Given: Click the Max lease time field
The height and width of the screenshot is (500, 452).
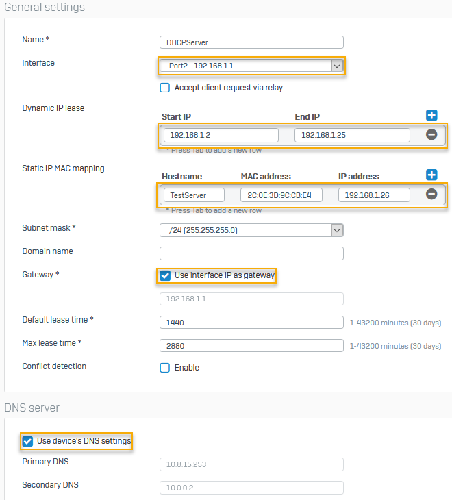Looking at the screenshot, I should pyautogui.click(x=251, y=345).
